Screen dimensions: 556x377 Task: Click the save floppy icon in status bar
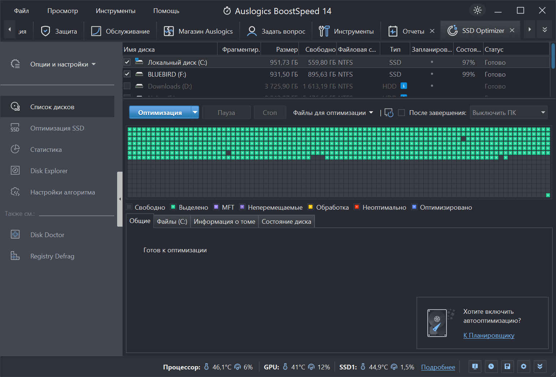pyautogui.click(x=507, y=367)
